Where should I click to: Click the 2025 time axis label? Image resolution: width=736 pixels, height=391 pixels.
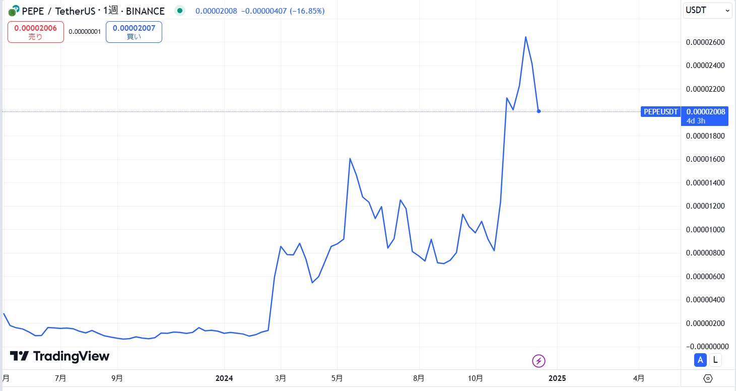558,378
